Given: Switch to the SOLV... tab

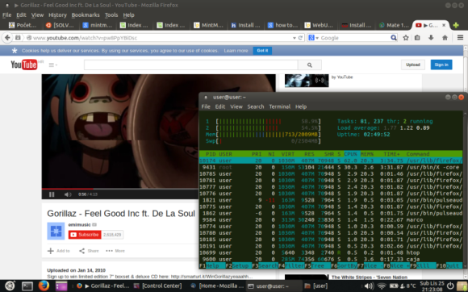Looking at the screenshot, I should click(x=60, y=25).
